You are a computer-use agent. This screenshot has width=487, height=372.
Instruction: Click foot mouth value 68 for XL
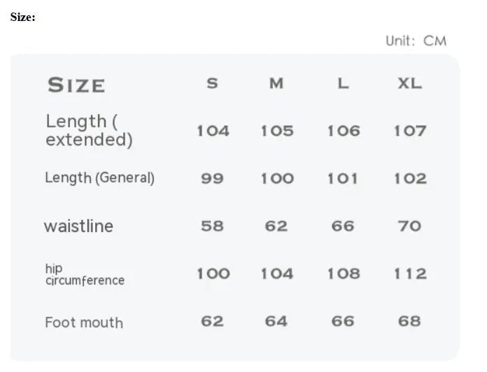(x=409, y=321)
